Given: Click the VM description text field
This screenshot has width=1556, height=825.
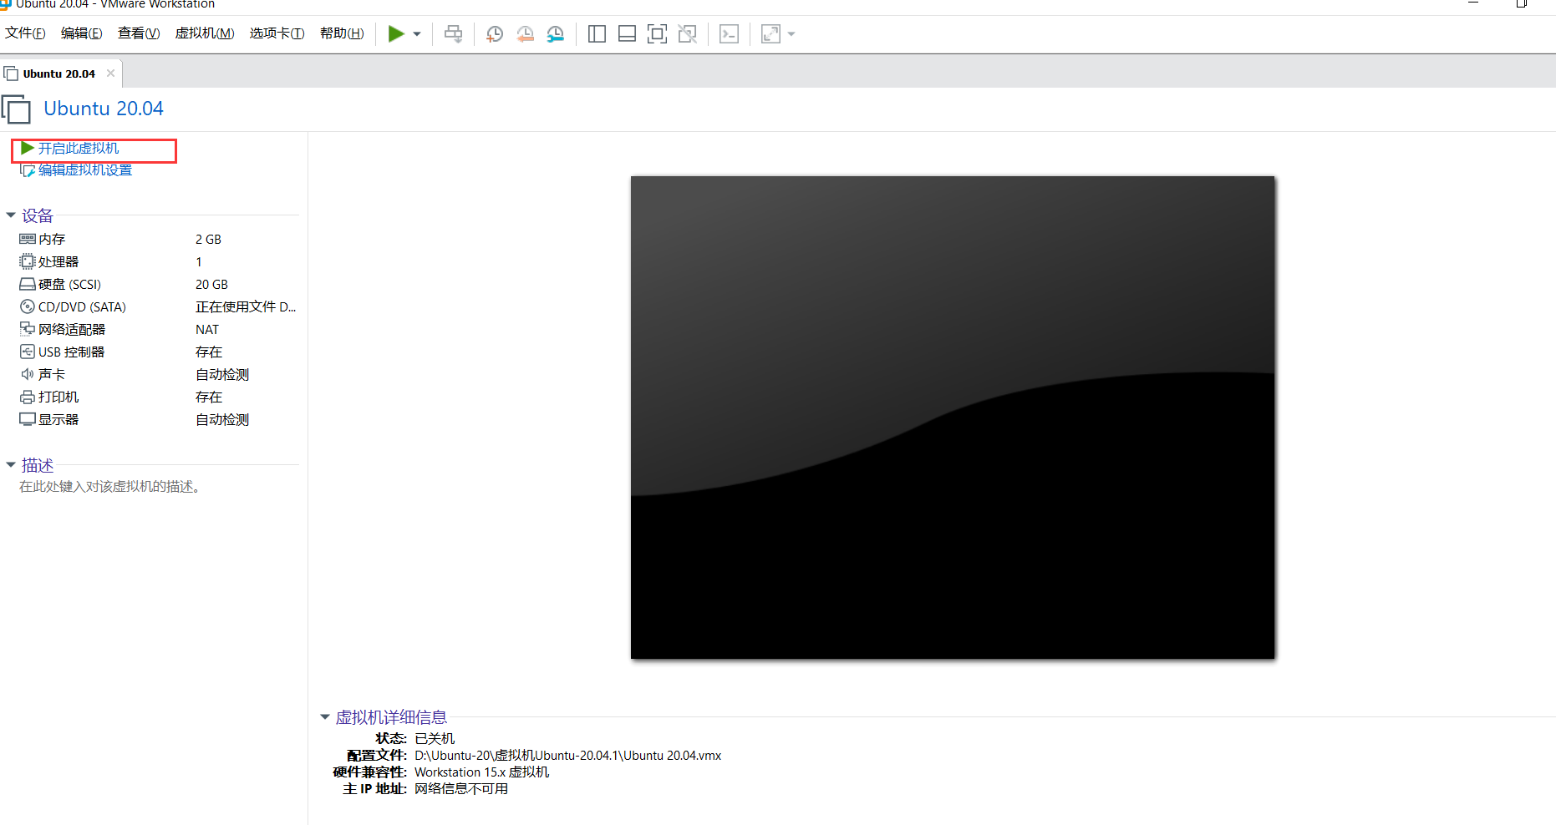Looking at the screenshot, I should (x=110, y=487).
